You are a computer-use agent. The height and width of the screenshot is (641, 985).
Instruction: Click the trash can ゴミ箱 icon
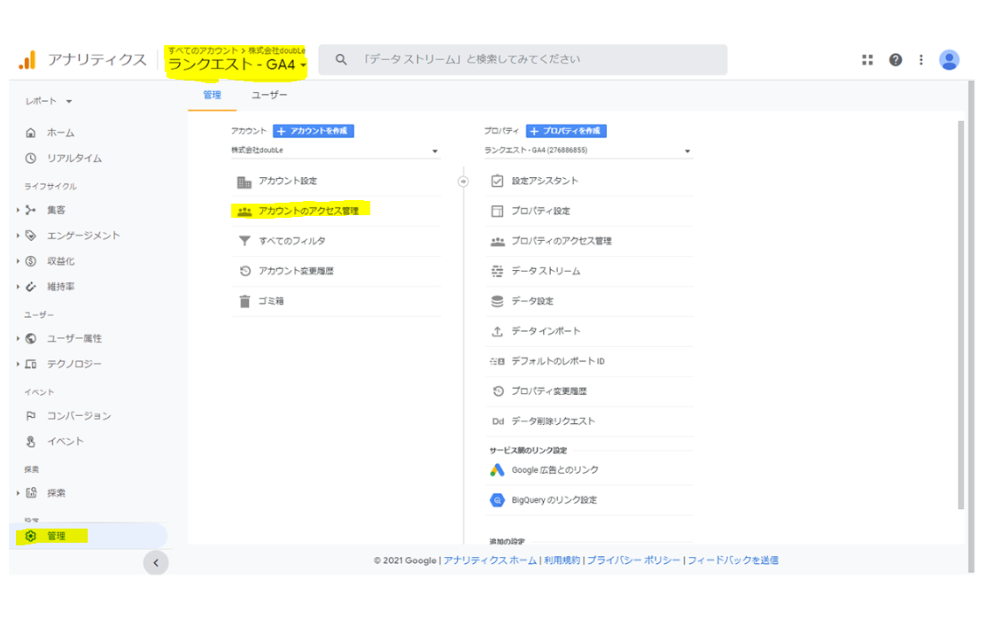244,301
